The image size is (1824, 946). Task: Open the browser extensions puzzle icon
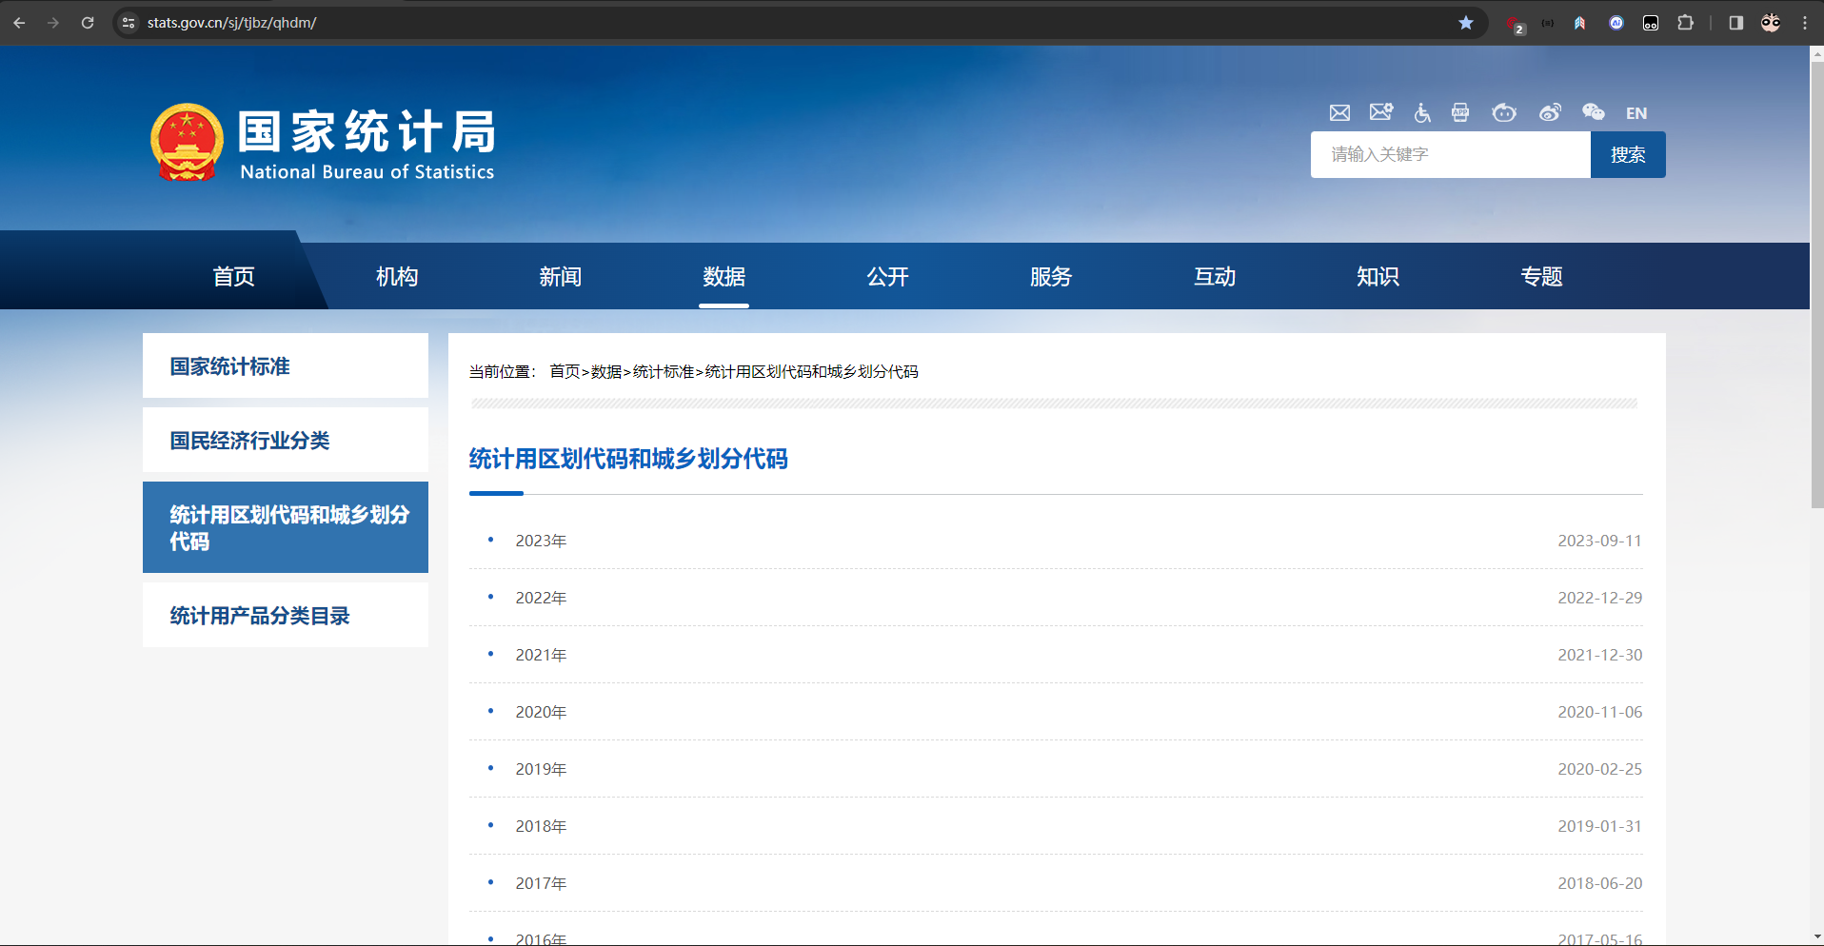click(1685, 23)
